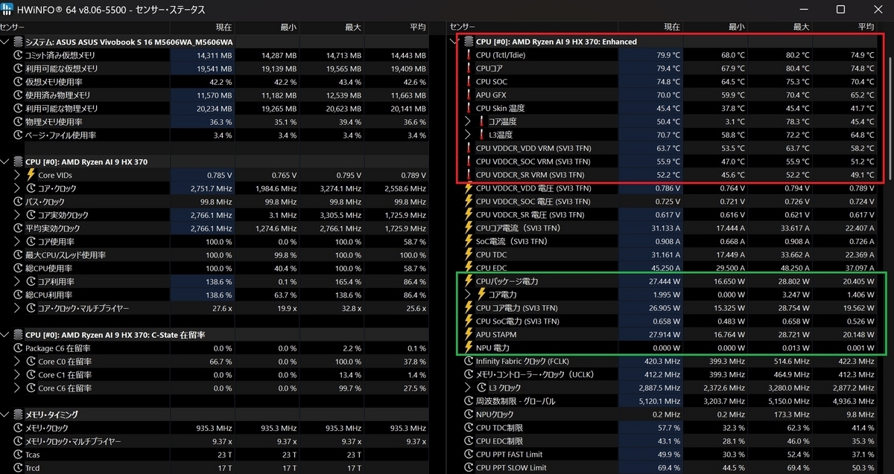The image size is (894, 474).
Task: Click the clock icon for コミット済み仮想メモリ
Action: 19,55
